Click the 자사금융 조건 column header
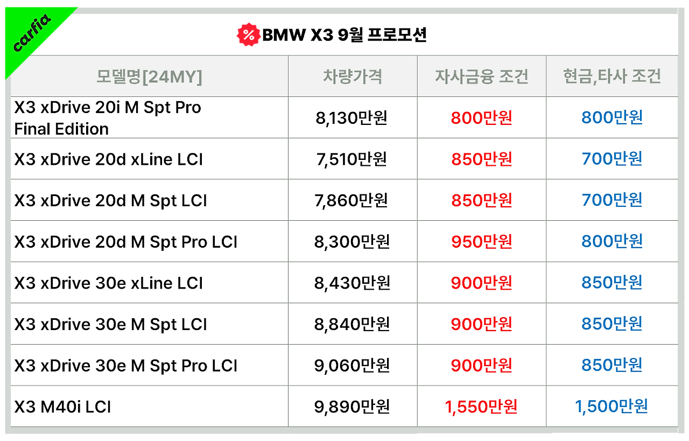 coord(481,76)
